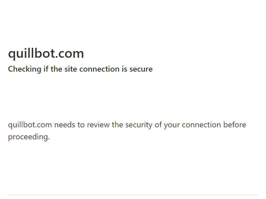Click the horizontal divider line at the bottom
This screenshot has width=266, height=199.
point(133,195)
